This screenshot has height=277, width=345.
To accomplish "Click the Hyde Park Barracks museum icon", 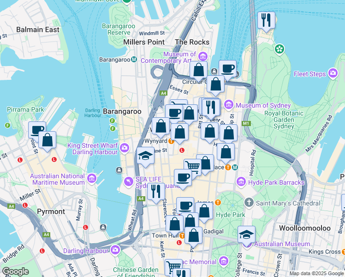I will (241, 182).
